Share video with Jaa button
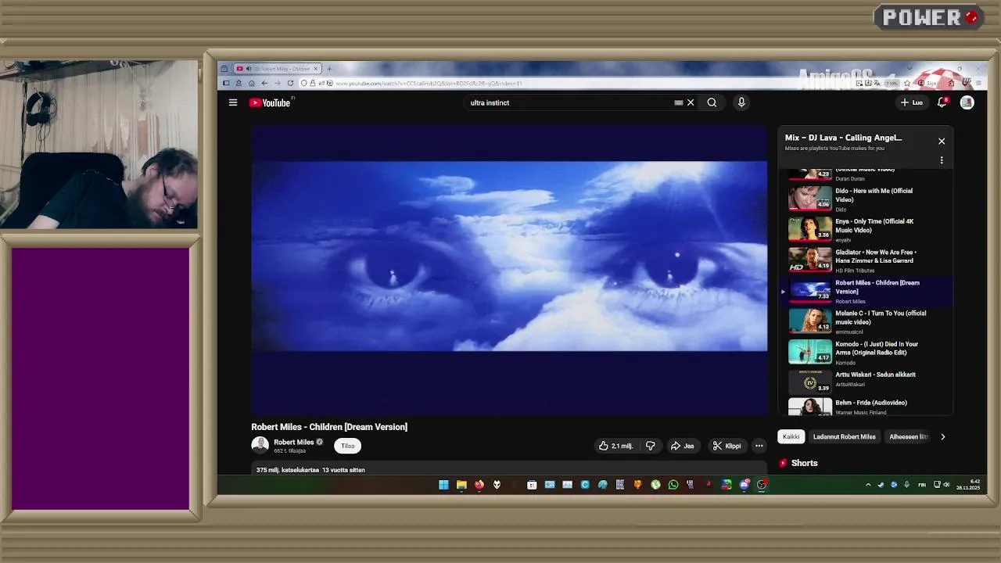Screen dimensions: 1001x563 (x=682, y=446)
